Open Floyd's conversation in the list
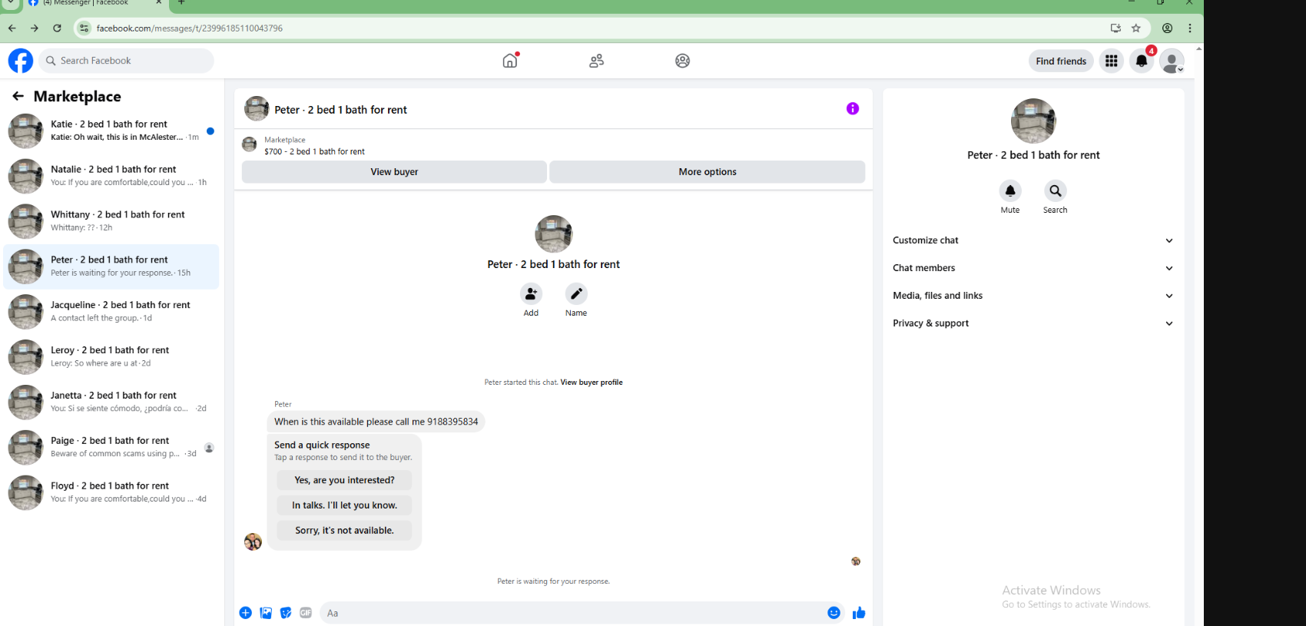Viewport: 1306px width, 626px height. tap(111, 493)
